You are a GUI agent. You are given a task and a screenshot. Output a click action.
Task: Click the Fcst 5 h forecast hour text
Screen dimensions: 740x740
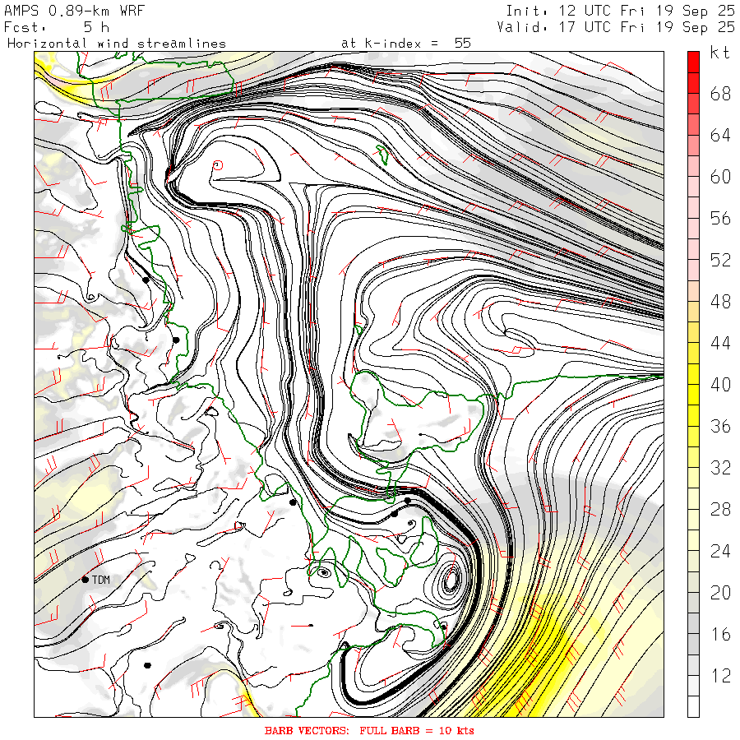[62, 26]
